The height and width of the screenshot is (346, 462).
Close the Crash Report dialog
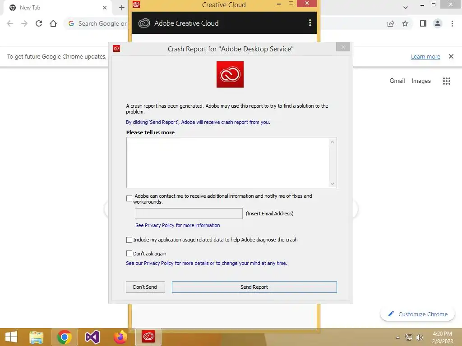point(343,47)
